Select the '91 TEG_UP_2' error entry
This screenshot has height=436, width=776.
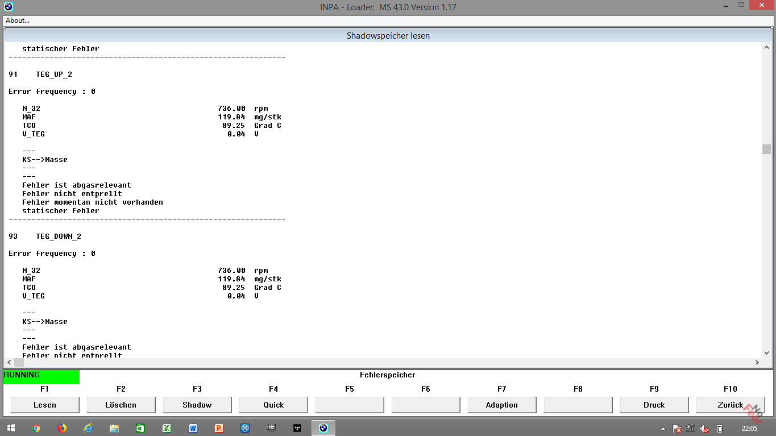coord(40,74)
